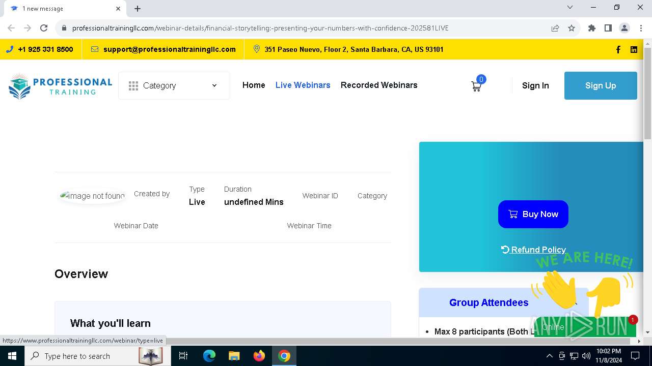652x366 pixels.
Task: Click the Overview heading
Action: pyautogui.click(x=81, y=274)
